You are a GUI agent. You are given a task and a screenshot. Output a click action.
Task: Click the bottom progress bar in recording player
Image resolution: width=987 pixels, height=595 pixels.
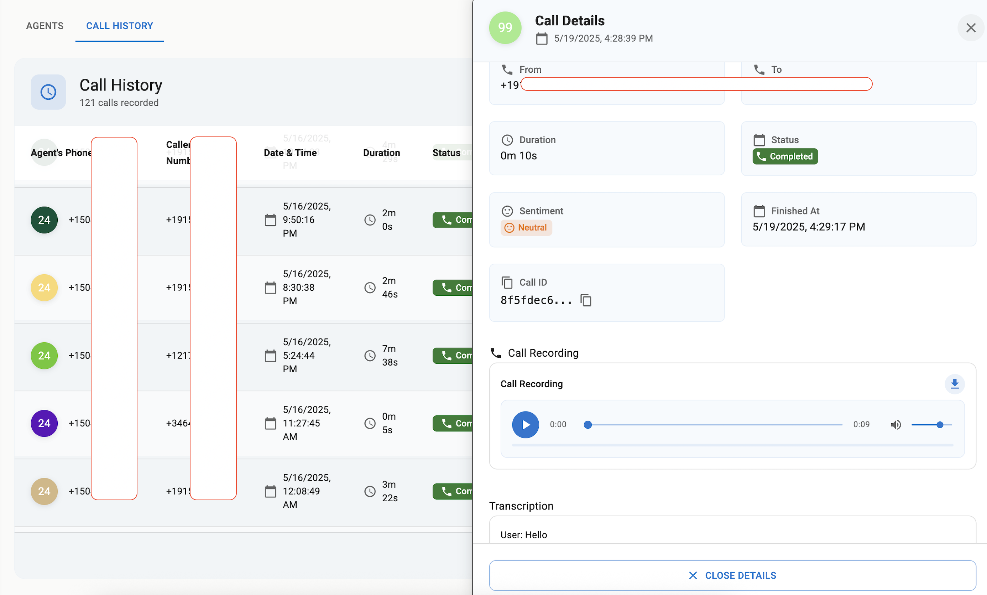732,445
